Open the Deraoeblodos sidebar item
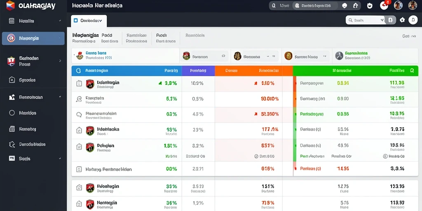Image resolution: width=422 pixels, height=211 pixels. coord(32,144)
